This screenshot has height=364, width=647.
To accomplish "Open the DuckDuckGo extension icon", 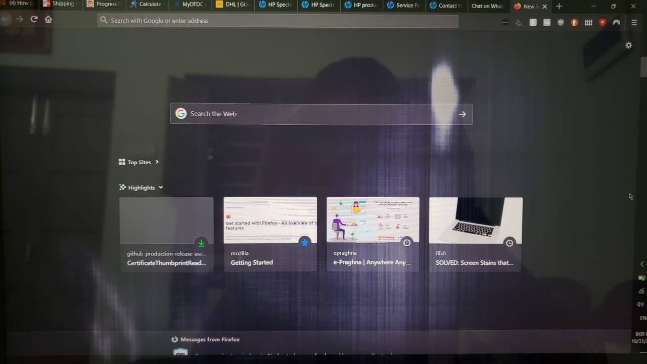I will (574, 22).
